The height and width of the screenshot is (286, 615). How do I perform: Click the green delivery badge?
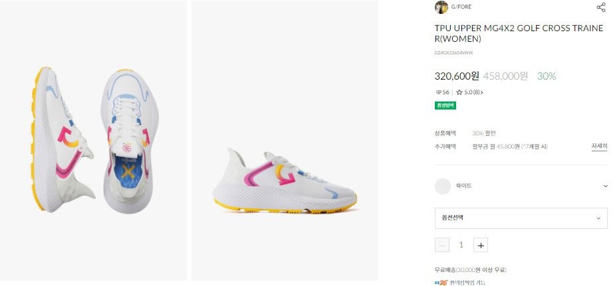pos(445,106)
